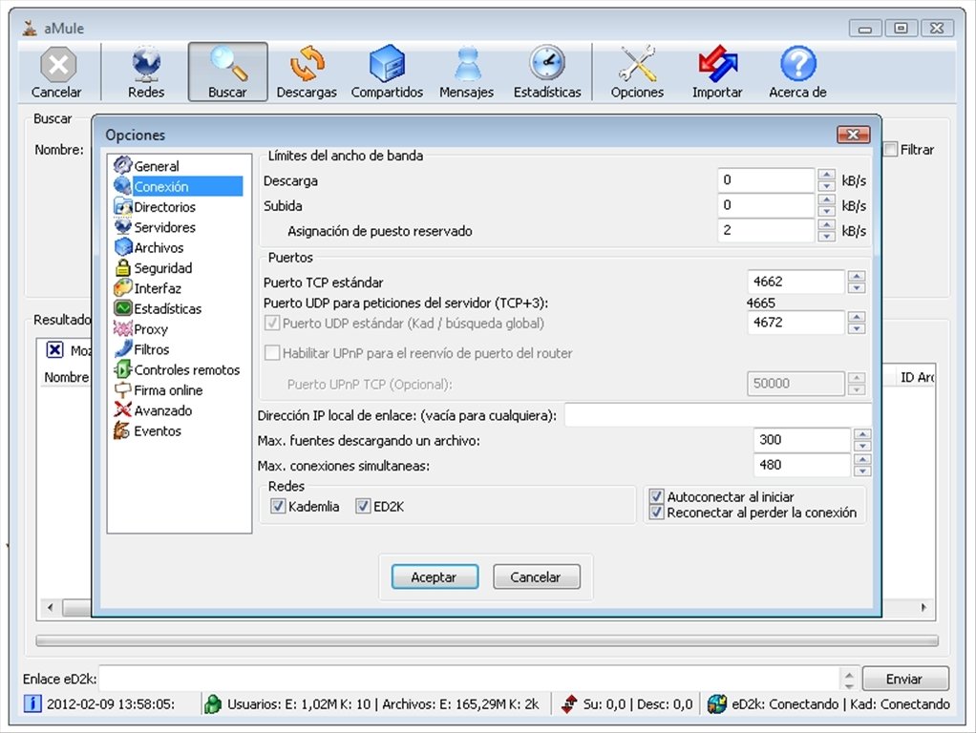The height and width of the screenshot is (733, 976).
Task: Decrease the Puerto UDP estándar value
Action: (857, 328)
